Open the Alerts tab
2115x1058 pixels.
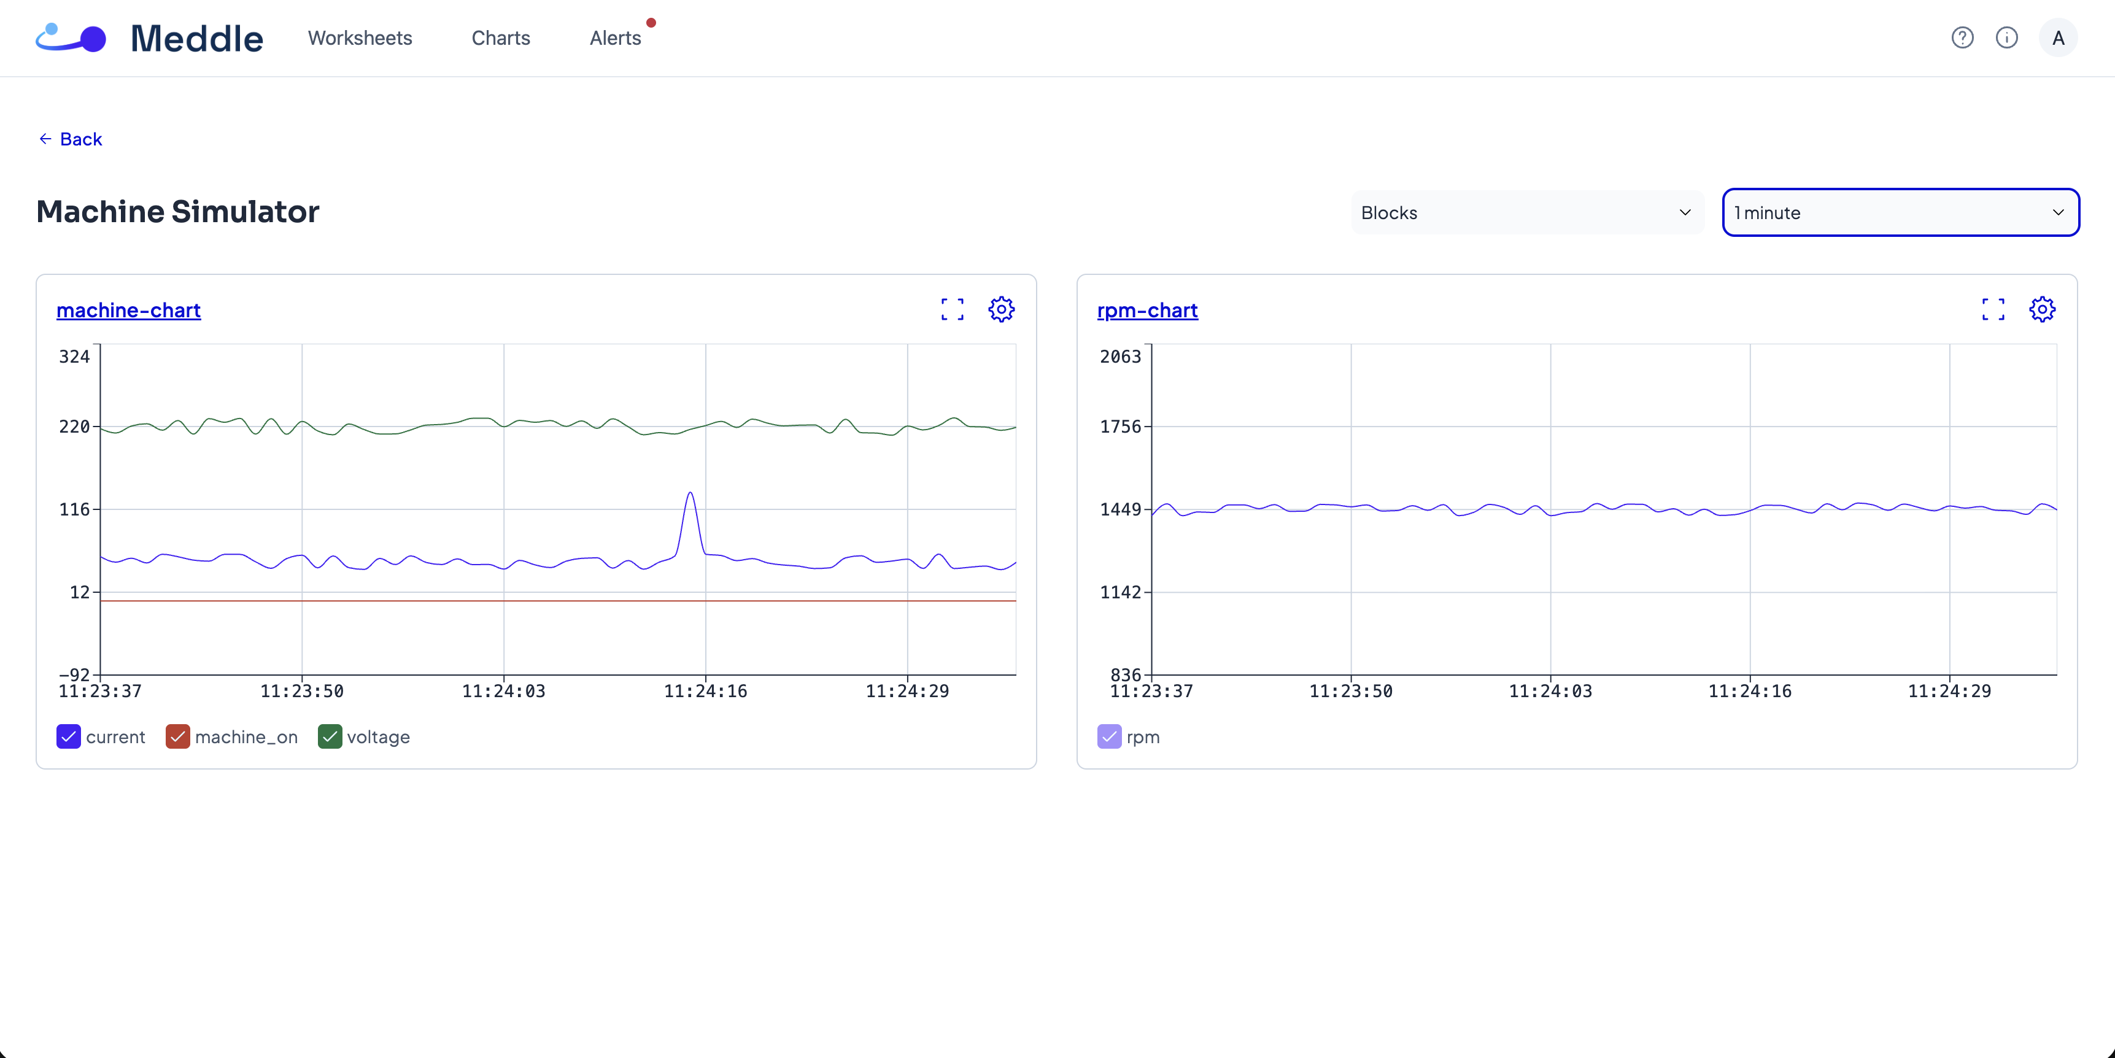[615, 38]
